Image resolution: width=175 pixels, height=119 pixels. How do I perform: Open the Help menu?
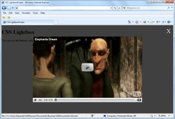pyautogui.click(x=43, y=13)
